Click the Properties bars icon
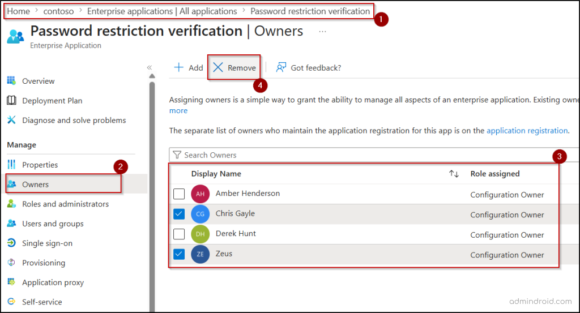The height and width of the screenshot is (313, 580). tap(11, 164)
